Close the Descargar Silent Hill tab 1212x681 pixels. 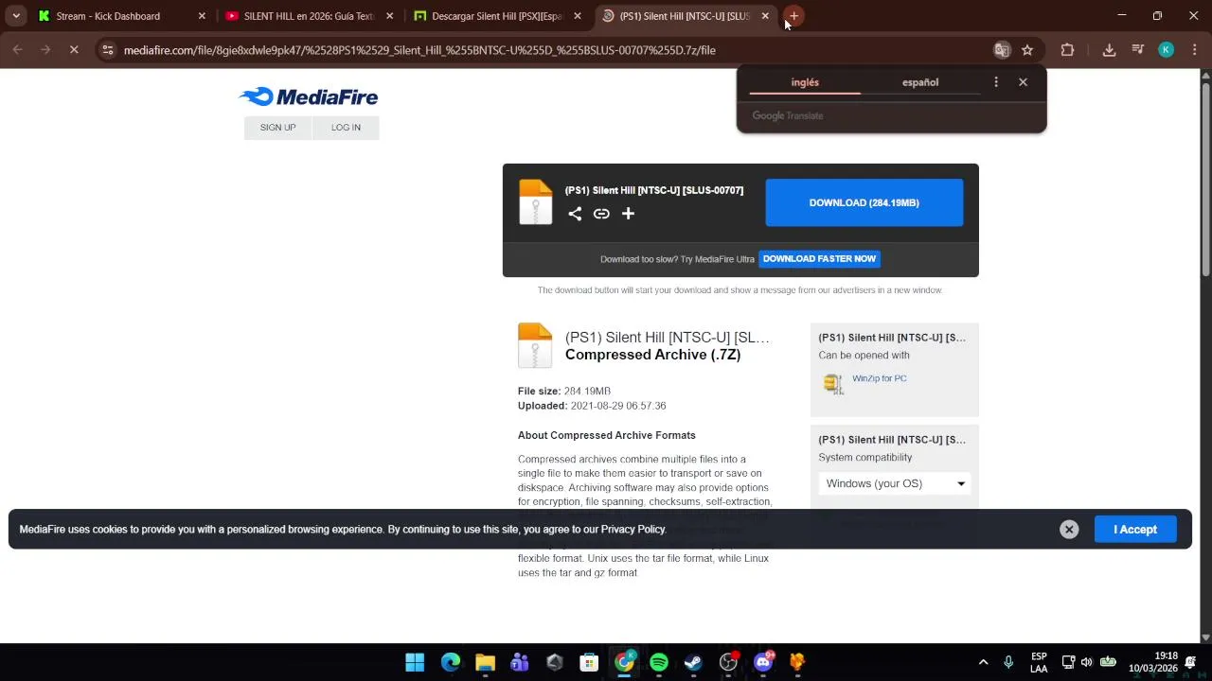578,16
